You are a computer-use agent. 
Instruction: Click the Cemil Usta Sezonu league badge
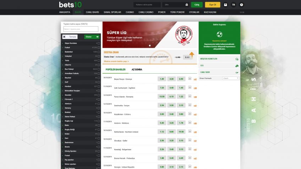click(184, 35)
